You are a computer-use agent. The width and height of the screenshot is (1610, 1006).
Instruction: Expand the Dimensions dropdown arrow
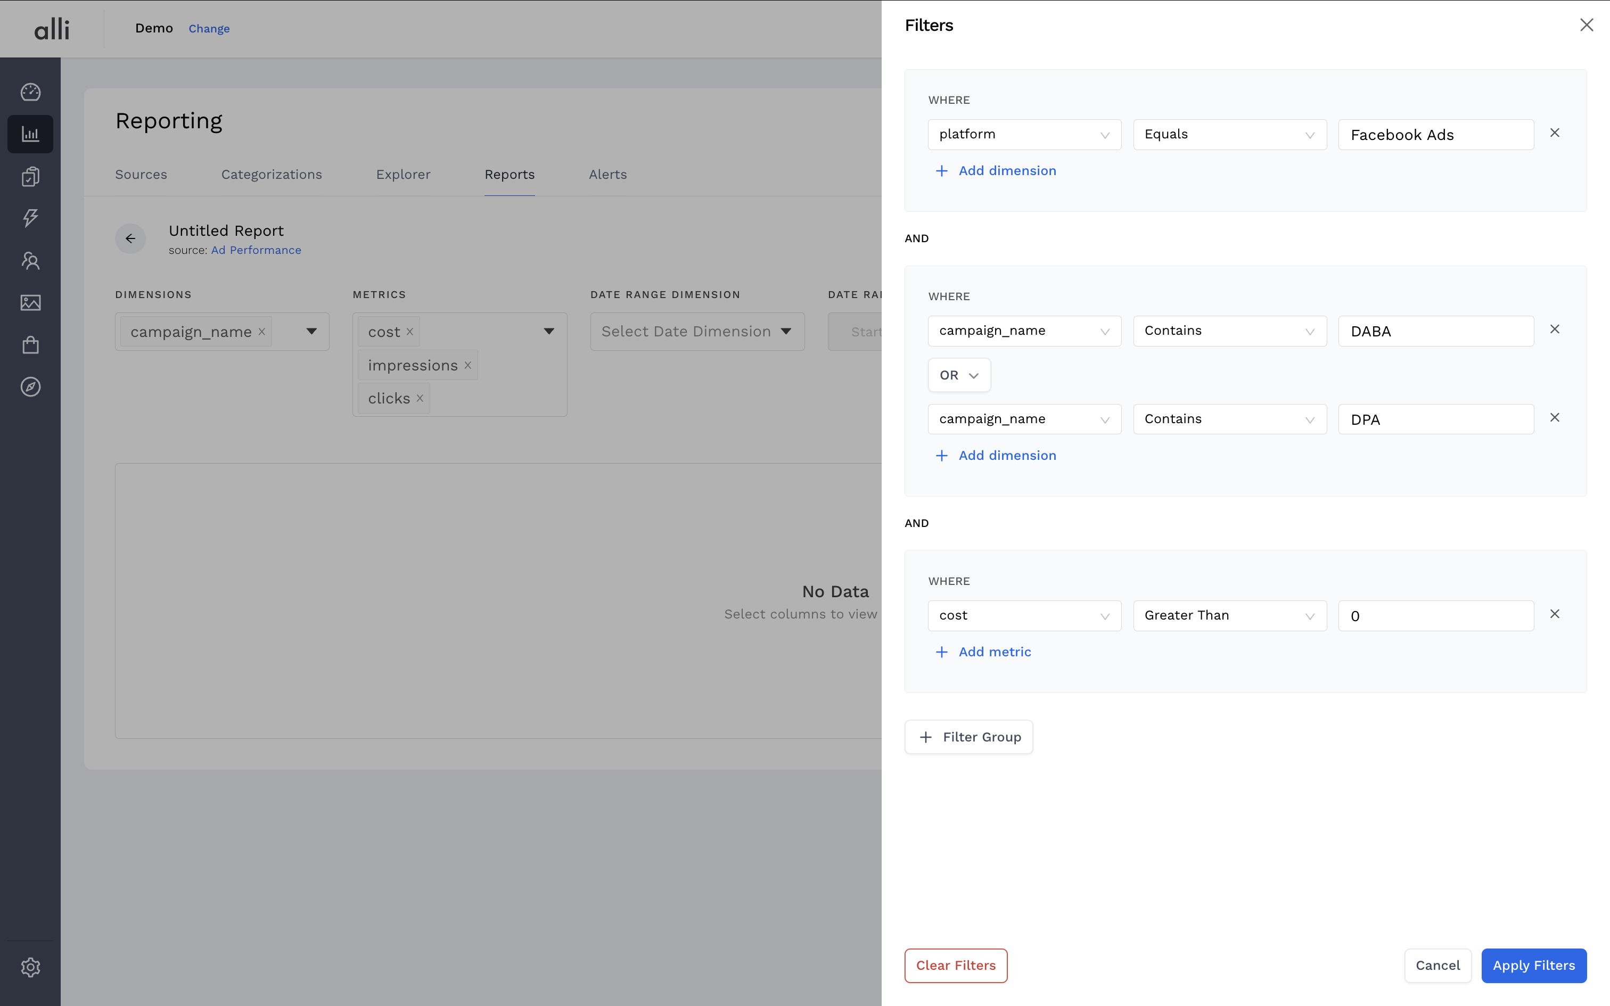tap(311, 331)
